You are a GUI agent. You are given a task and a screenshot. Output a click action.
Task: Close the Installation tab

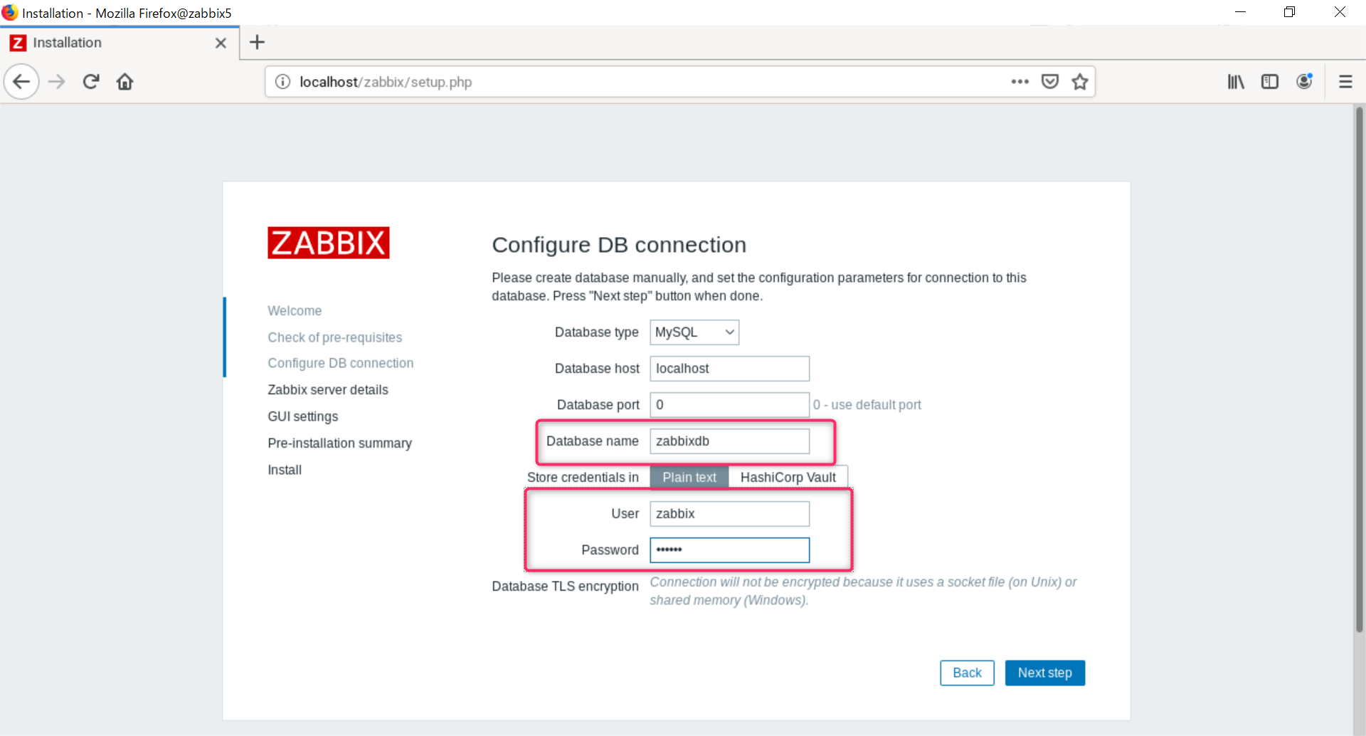coord(221,43)
